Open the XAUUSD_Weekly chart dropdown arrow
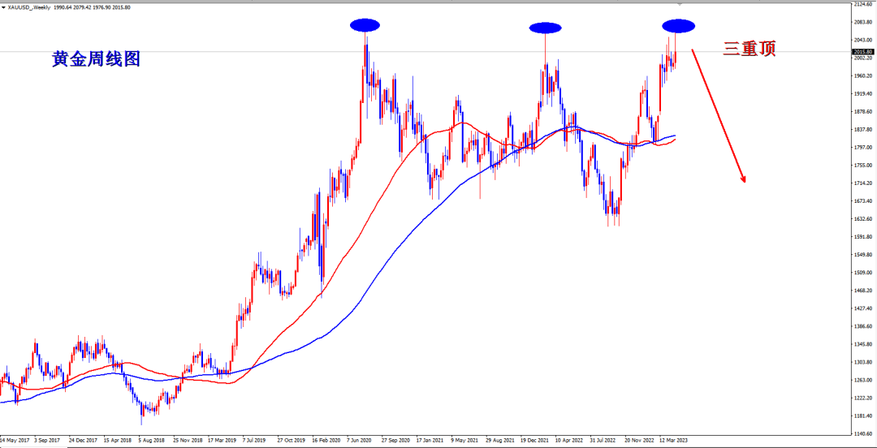The height and width of the screenshot is (448, 877). [4, 7]
